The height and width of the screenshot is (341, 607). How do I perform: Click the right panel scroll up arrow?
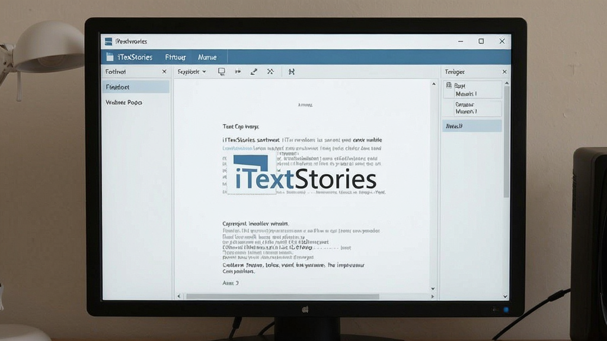(506, 83)
